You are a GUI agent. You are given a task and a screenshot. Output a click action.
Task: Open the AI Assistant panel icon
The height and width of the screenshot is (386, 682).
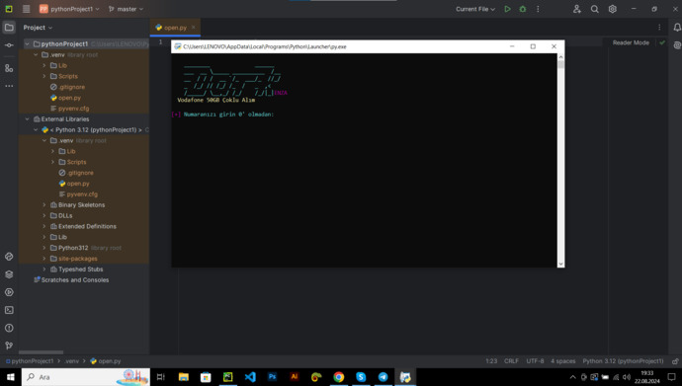coord(677,45)
